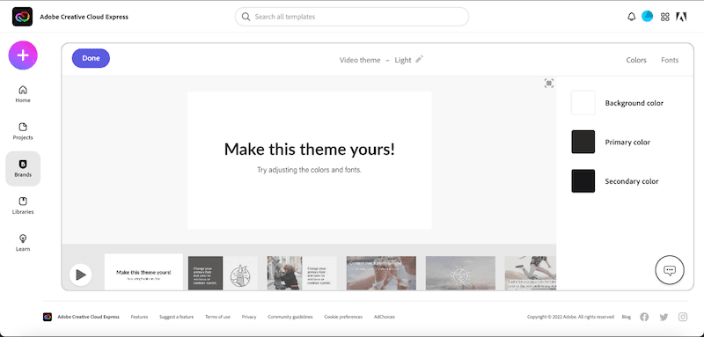Open the chat support bubble
This screenshot has width=704, height=337.
(670, 271)
